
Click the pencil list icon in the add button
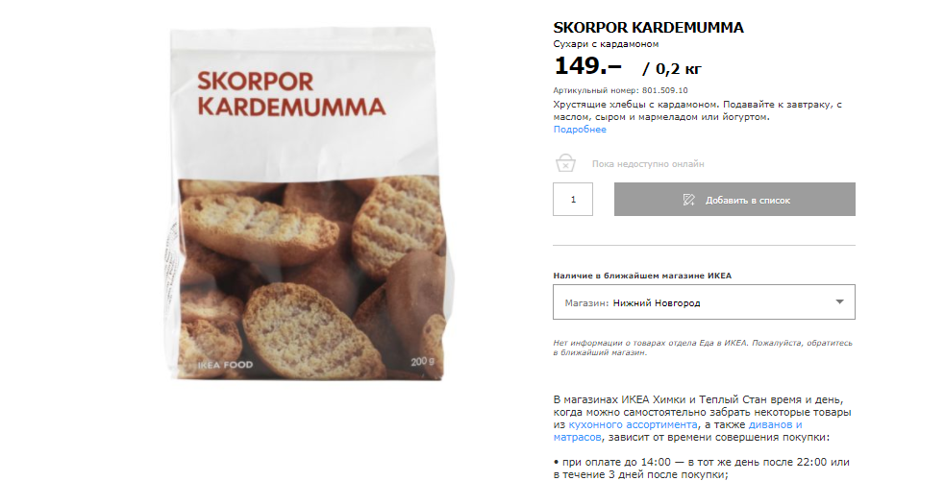(689, 200)
